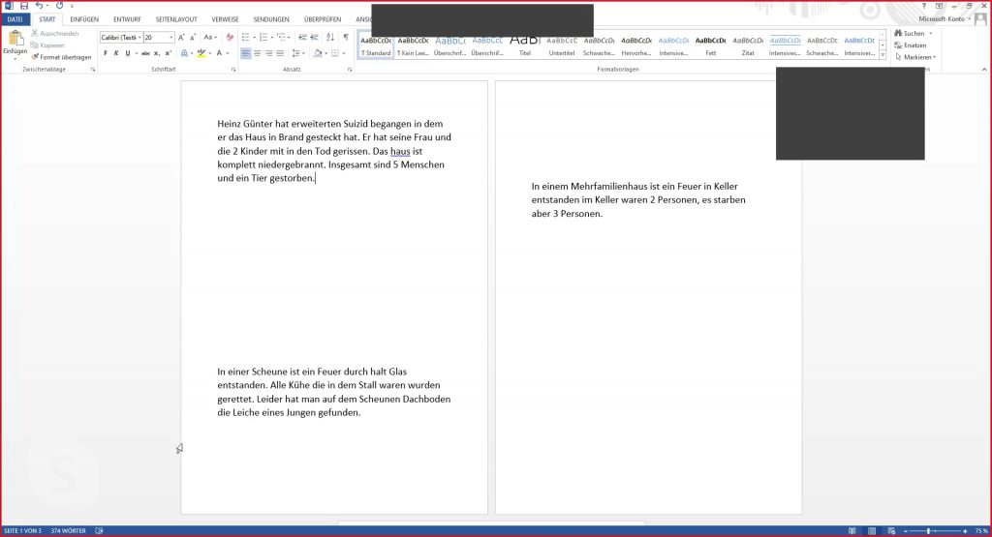
Task: Switch to ÜBERPRÜFEN tab
Action: click(x=323, y=19)
